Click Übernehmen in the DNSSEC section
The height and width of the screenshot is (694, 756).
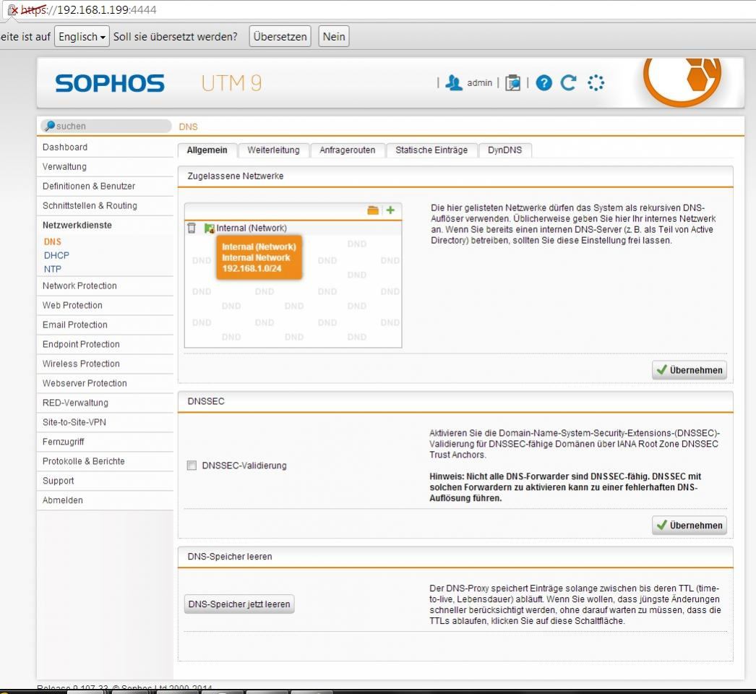(x=690, y=526)
